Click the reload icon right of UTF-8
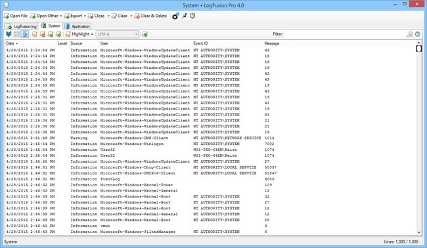Image resolution: width=427 pixels, height=248 pixels. [x=145, y=34]
